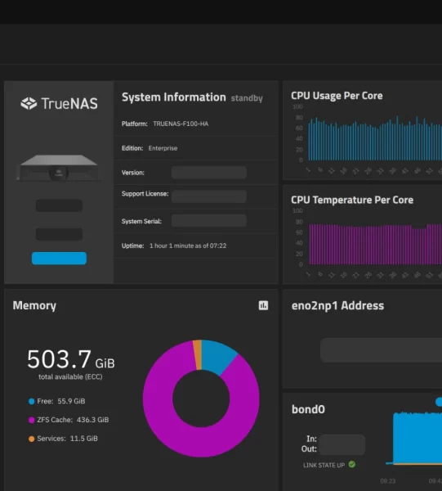
Task: Click the second dark button below the server image
Action: coord(59,234)
